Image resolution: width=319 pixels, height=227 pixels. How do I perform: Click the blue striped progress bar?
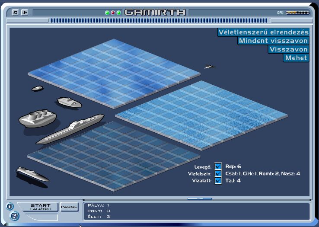click(x=159, y=21)
